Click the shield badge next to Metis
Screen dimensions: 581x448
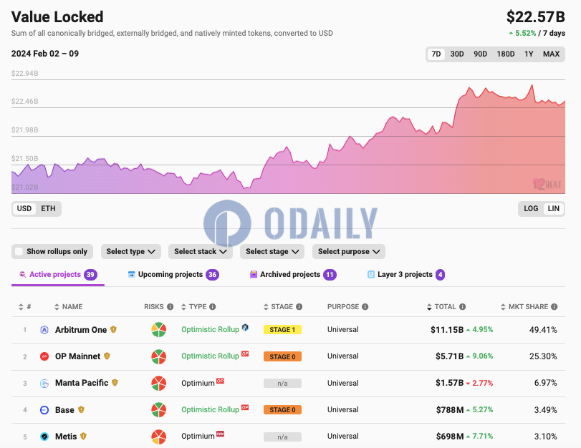point(83,436)
